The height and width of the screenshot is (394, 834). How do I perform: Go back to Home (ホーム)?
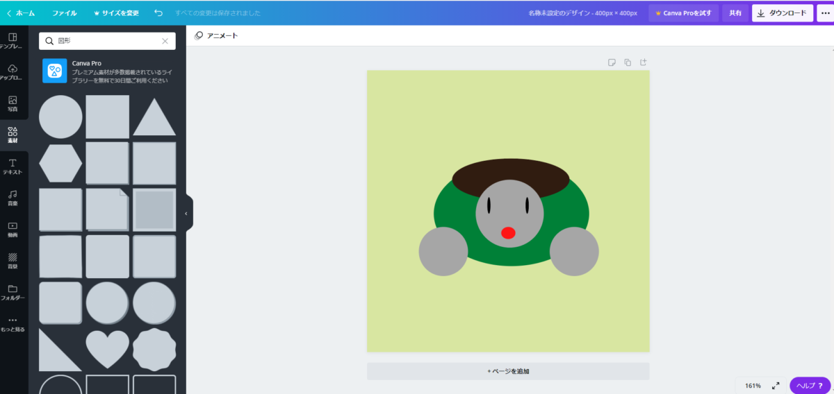tap(19, 12)
